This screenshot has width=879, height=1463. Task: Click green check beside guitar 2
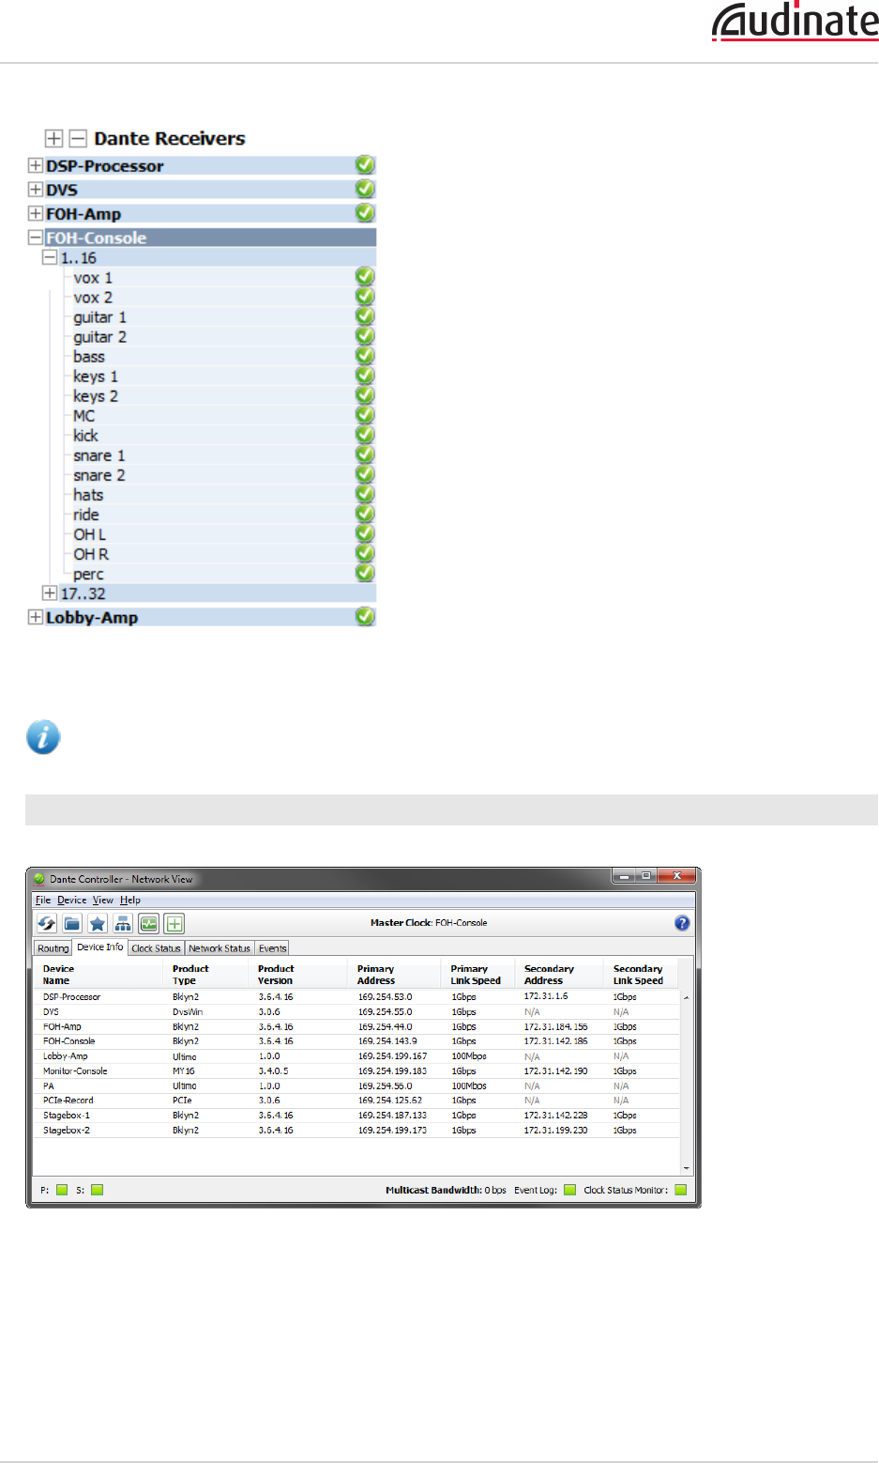365,336
